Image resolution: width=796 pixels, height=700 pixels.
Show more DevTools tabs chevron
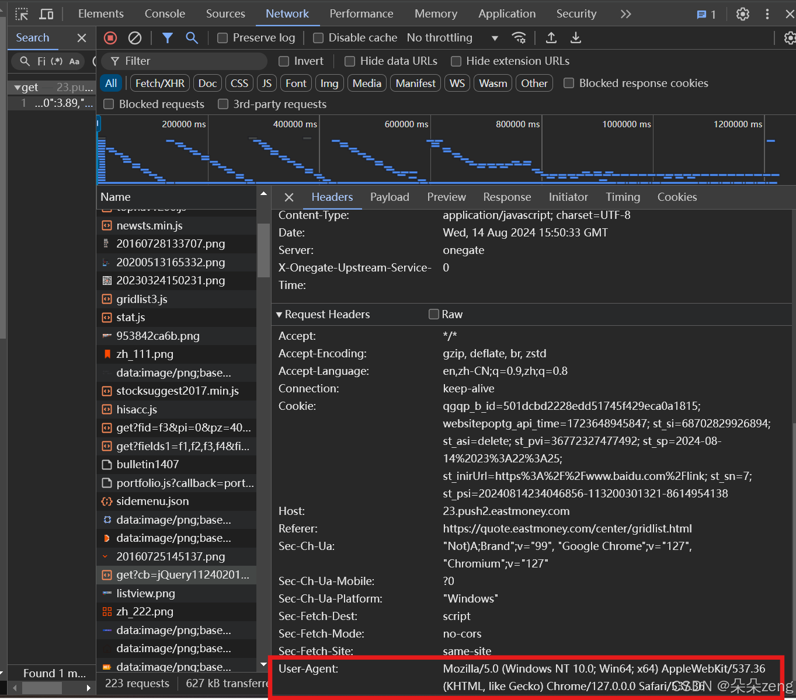[x=625, y=14]
